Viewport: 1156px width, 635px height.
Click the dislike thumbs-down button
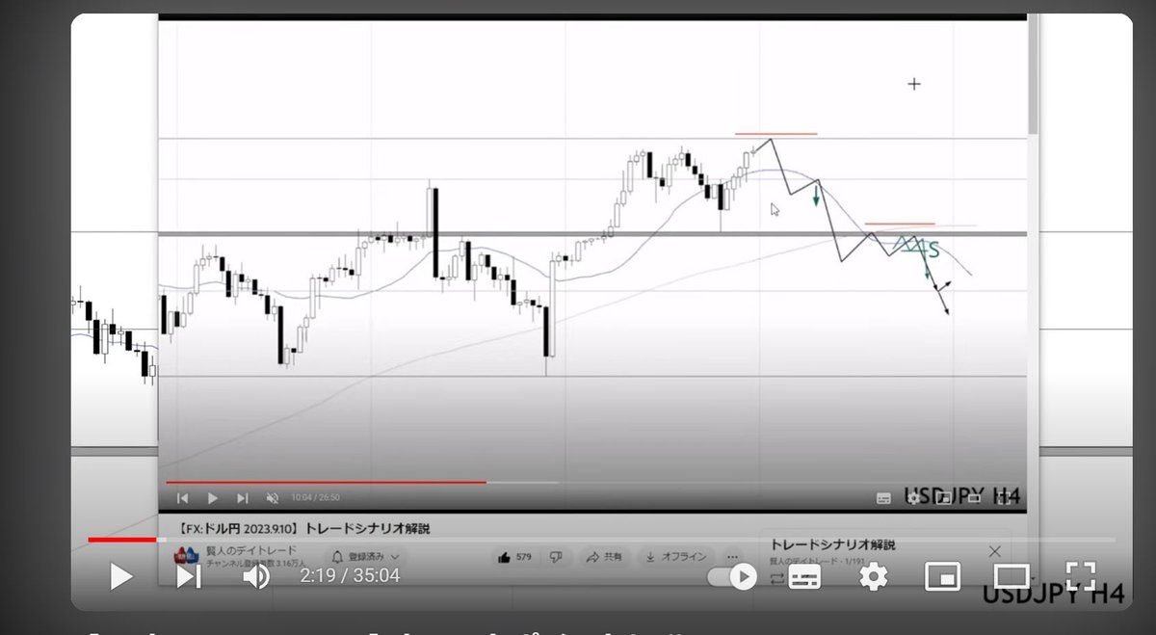point(556,557)
